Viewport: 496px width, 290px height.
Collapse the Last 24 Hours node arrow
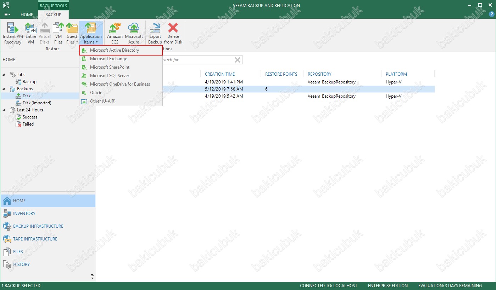(4, 110)
